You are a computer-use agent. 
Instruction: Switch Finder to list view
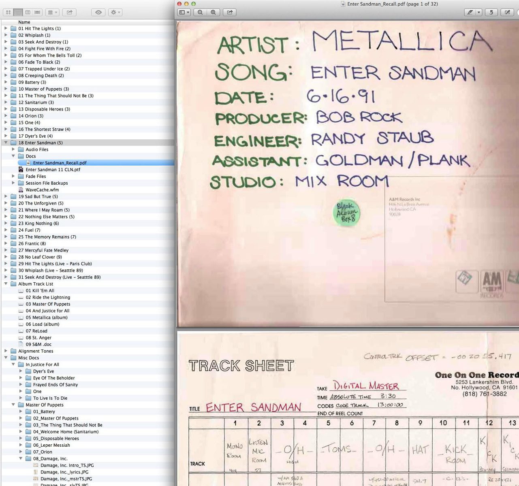tap(18, 13)
